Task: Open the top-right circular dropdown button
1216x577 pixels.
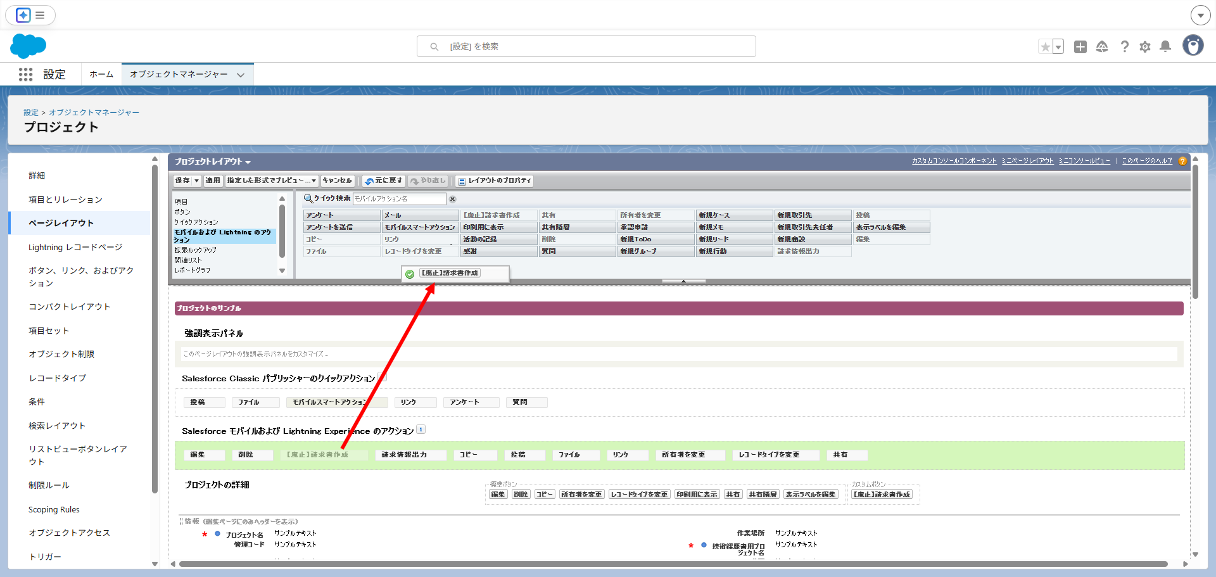Action: click(1200, 15)
